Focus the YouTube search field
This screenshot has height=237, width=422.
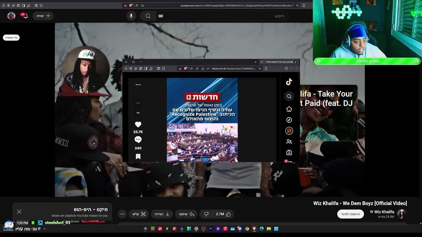[222, 16]
